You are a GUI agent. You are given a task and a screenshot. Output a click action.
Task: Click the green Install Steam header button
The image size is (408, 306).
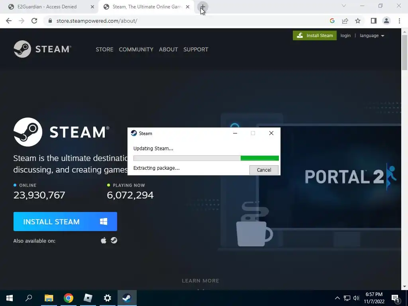pos(315,35)
